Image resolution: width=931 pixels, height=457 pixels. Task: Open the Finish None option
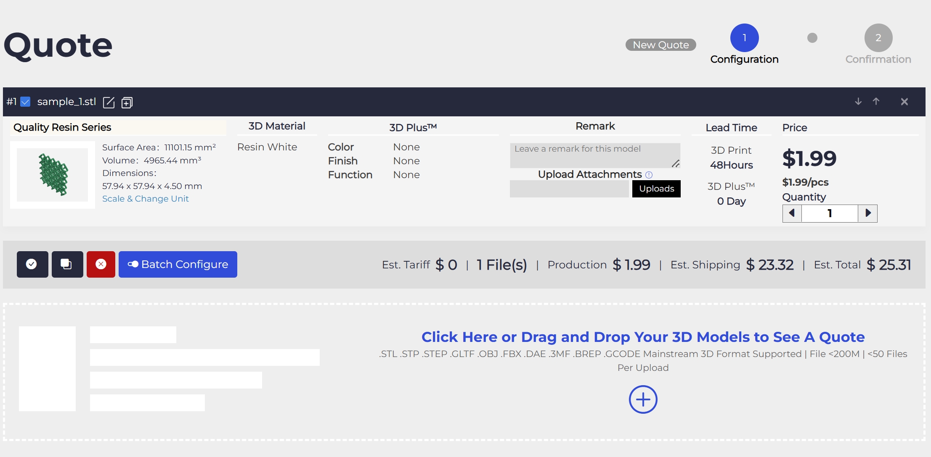[x=406, y=161]
